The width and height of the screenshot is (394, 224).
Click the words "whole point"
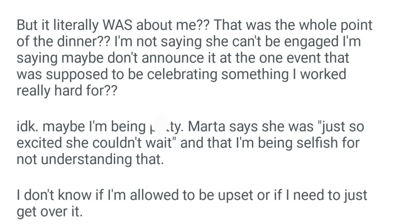tap(329, 26)
